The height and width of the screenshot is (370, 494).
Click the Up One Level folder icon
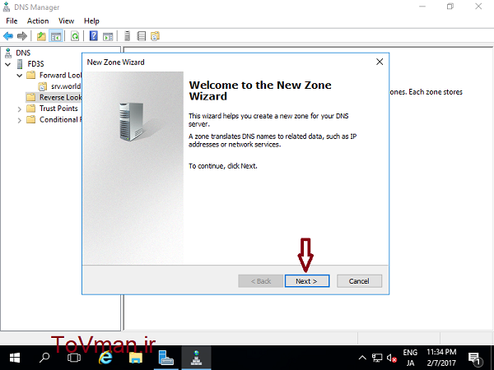[x=41, y=36]
